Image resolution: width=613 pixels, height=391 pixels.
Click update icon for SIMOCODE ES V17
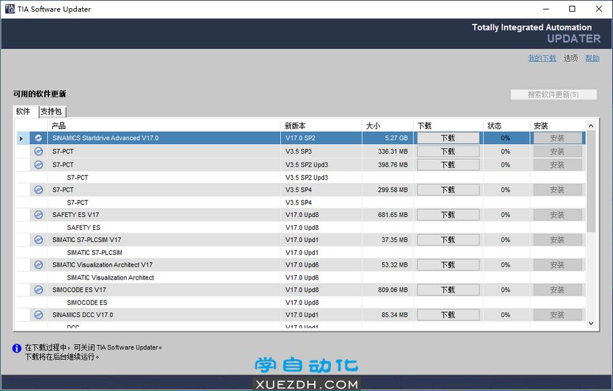click(x=38, y=290)
